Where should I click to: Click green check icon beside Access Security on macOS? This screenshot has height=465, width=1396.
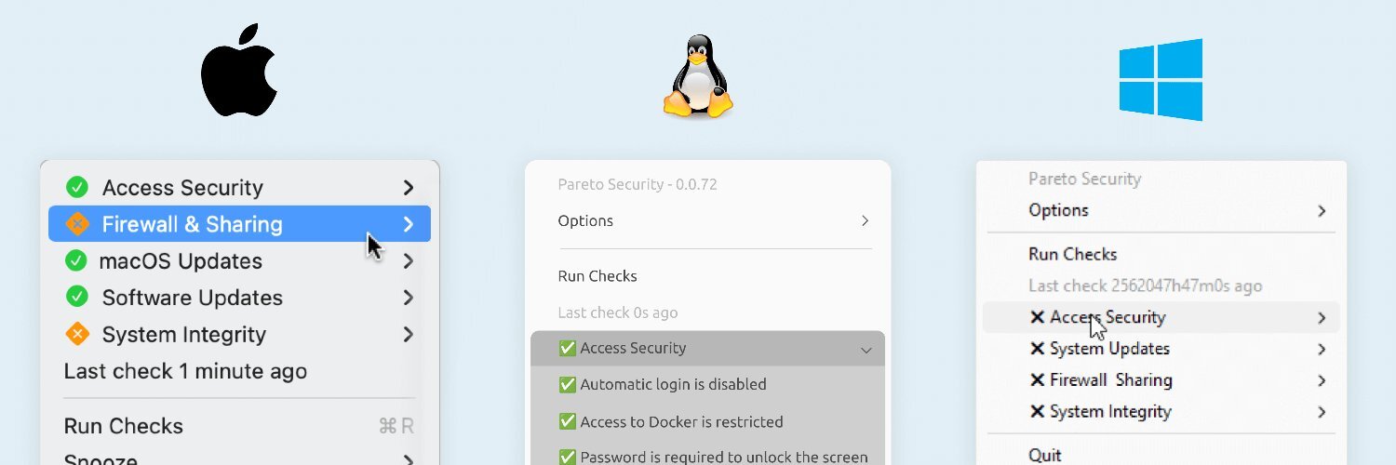(x=77, y=188)
